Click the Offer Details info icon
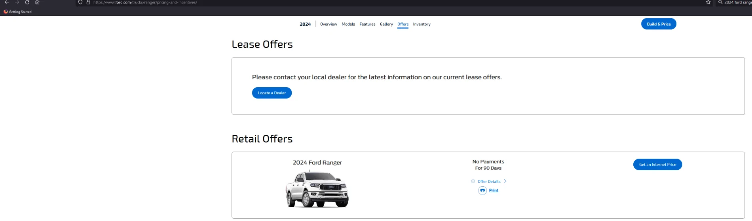The image size is (752, 221). click(473, 182)
